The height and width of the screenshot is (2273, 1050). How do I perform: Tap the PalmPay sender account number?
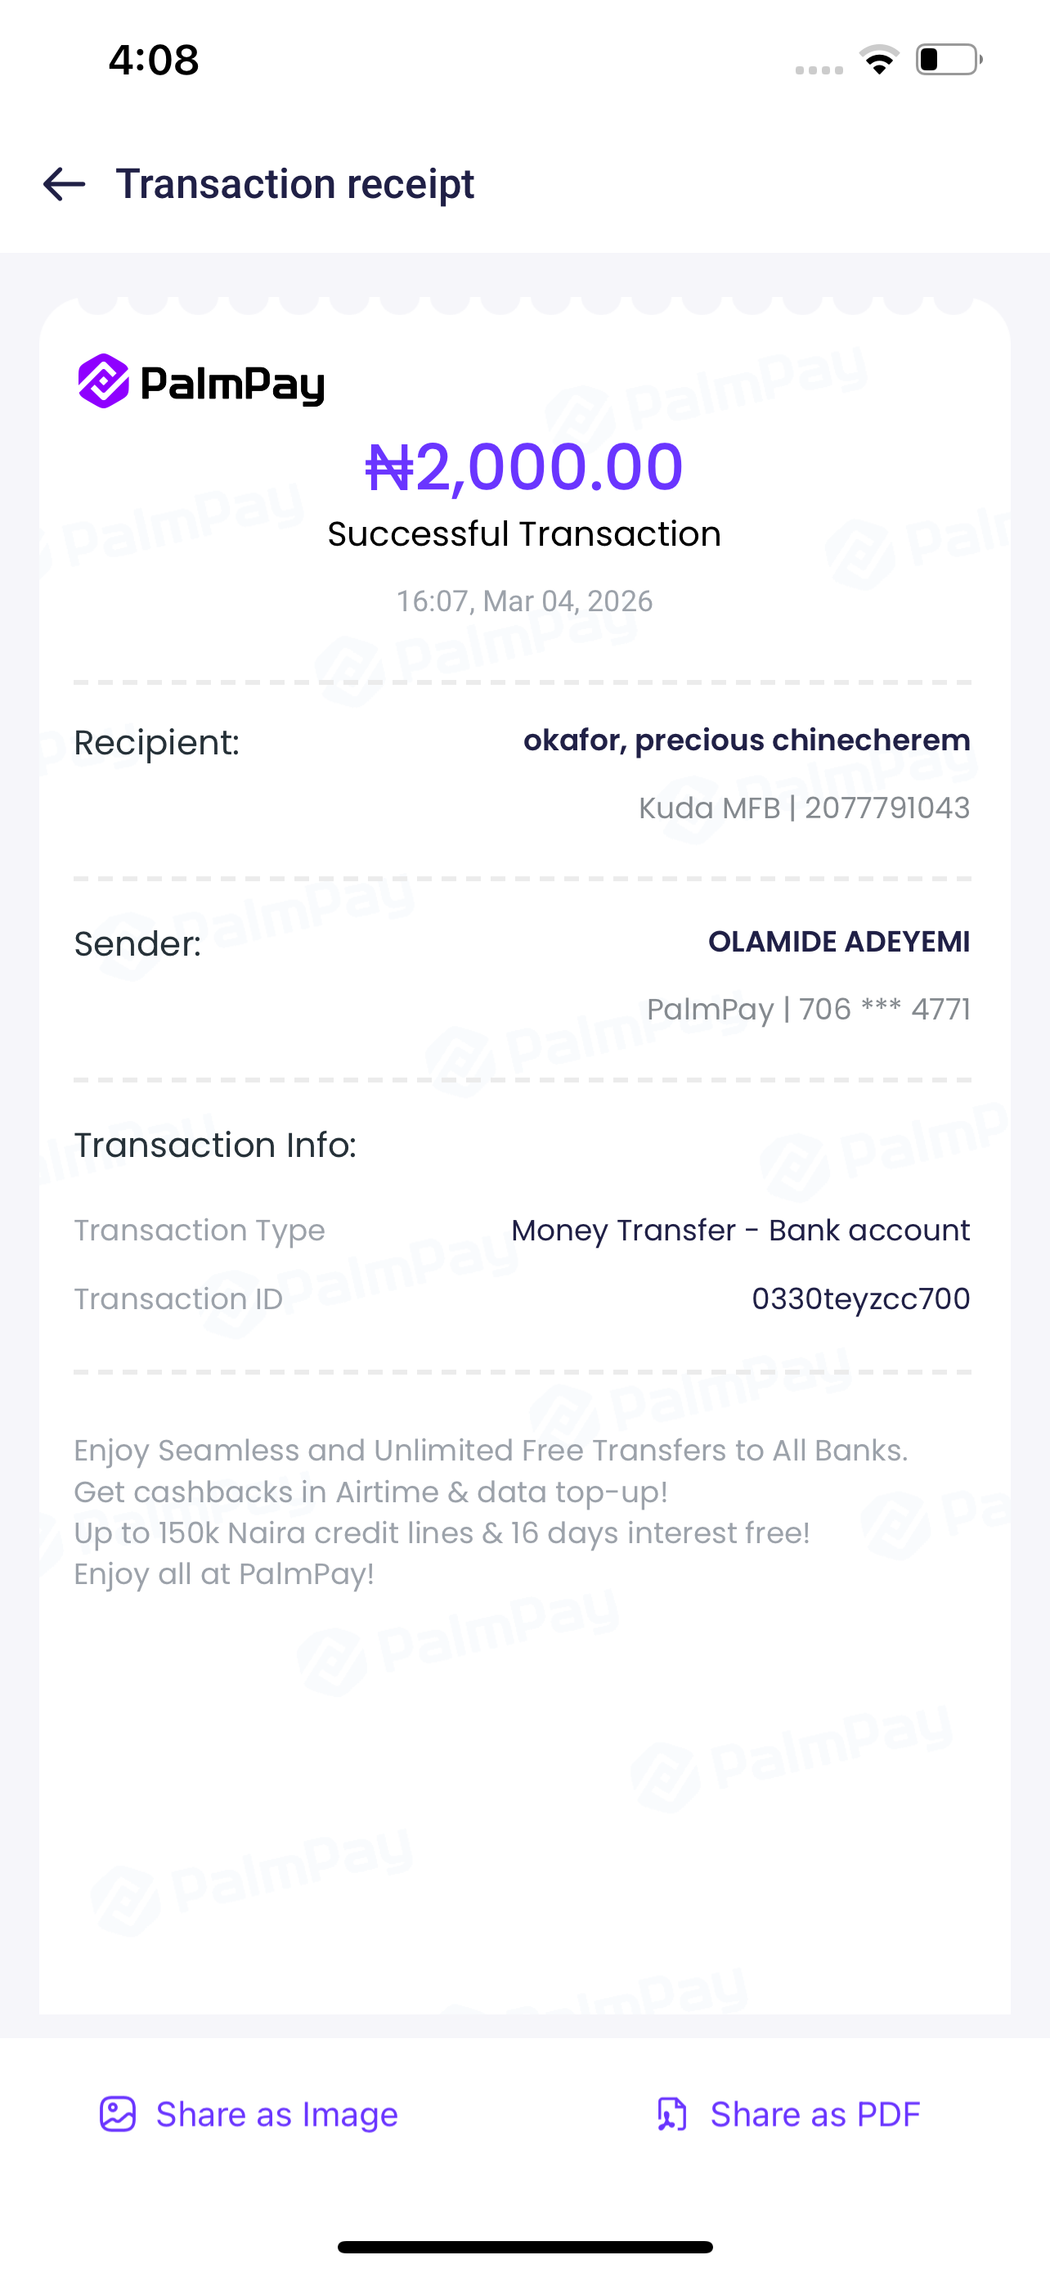(x=809, y=1010)
